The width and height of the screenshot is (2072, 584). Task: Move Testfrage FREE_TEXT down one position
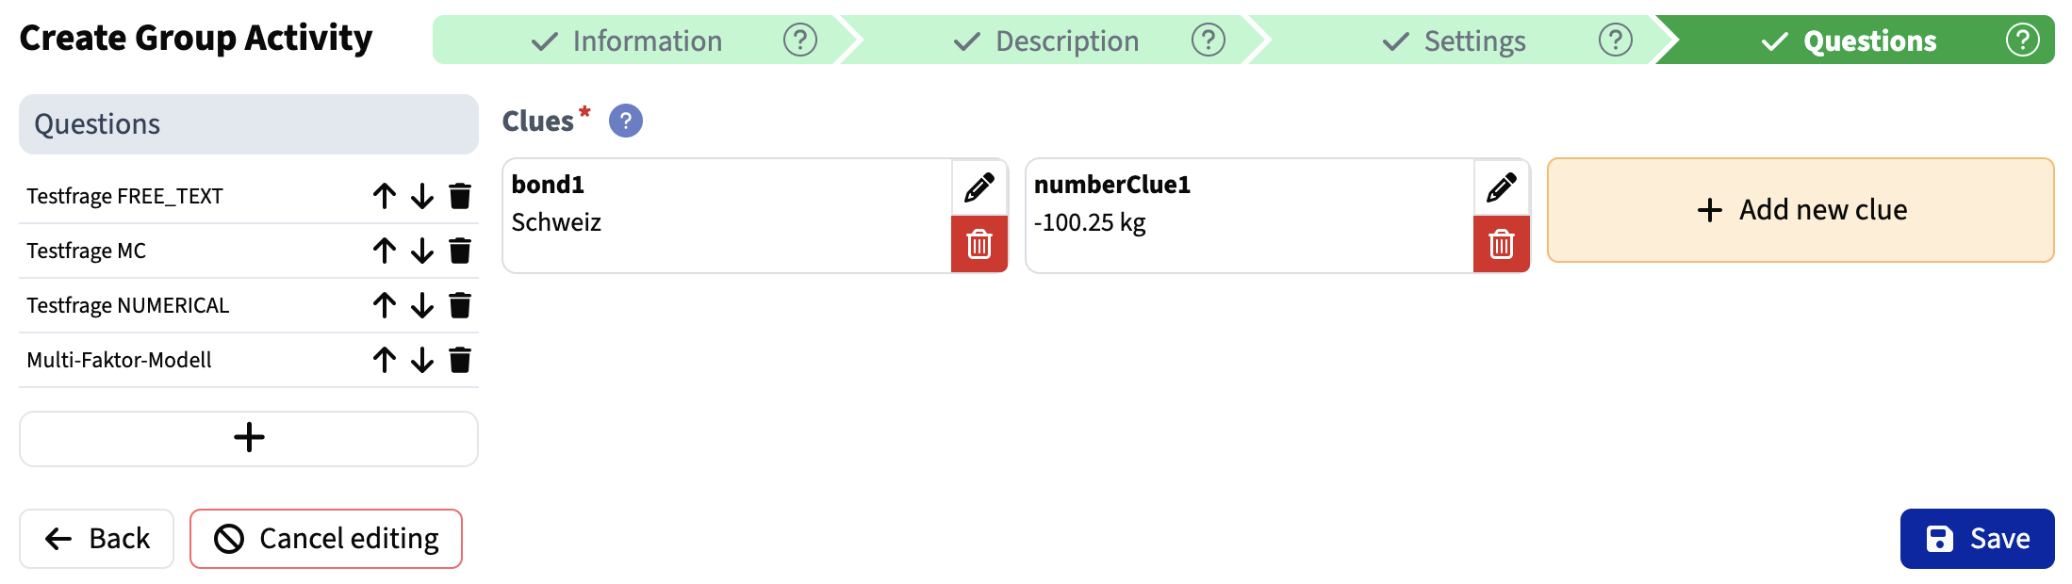pyautogui.click(x=419, y=196)
